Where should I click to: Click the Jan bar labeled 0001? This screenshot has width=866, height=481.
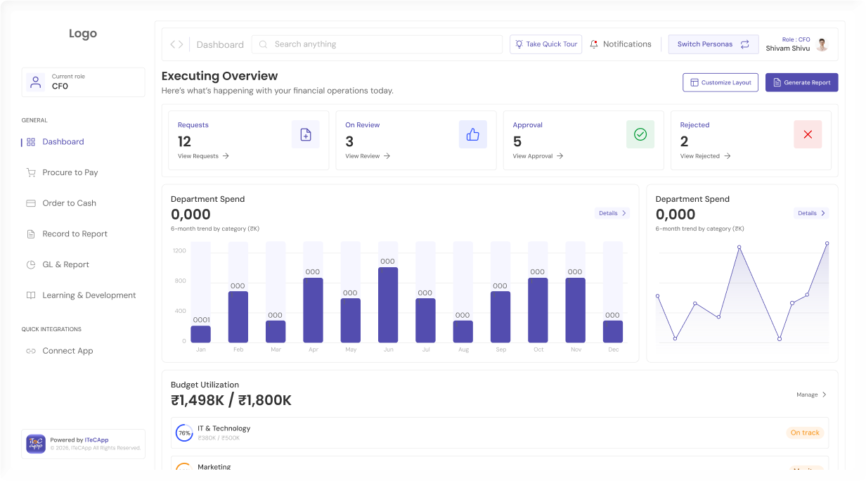pos(201,334)
